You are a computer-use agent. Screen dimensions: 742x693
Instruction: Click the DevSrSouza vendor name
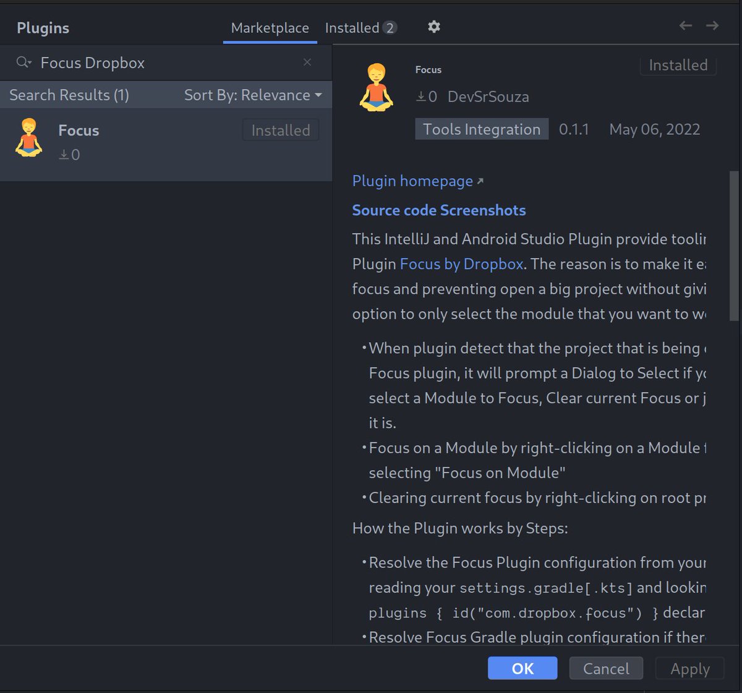488,97
